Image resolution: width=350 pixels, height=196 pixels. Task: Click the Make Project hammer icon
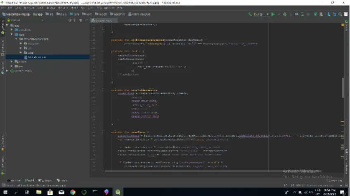point(250,14)
